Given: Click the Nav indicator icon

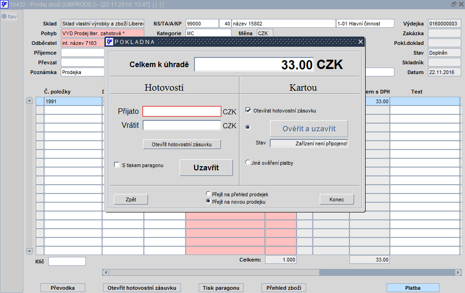Looking at the screenshot, I should [x=4, y=17].
